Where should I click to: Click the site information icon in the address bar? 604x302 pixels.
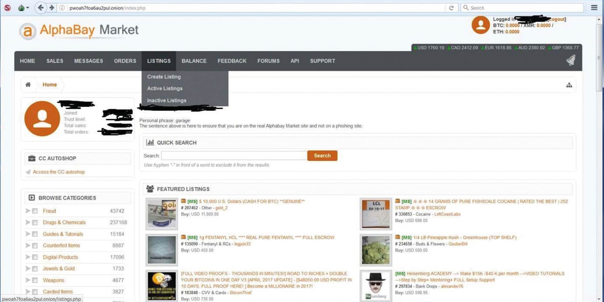coord(62,8)
